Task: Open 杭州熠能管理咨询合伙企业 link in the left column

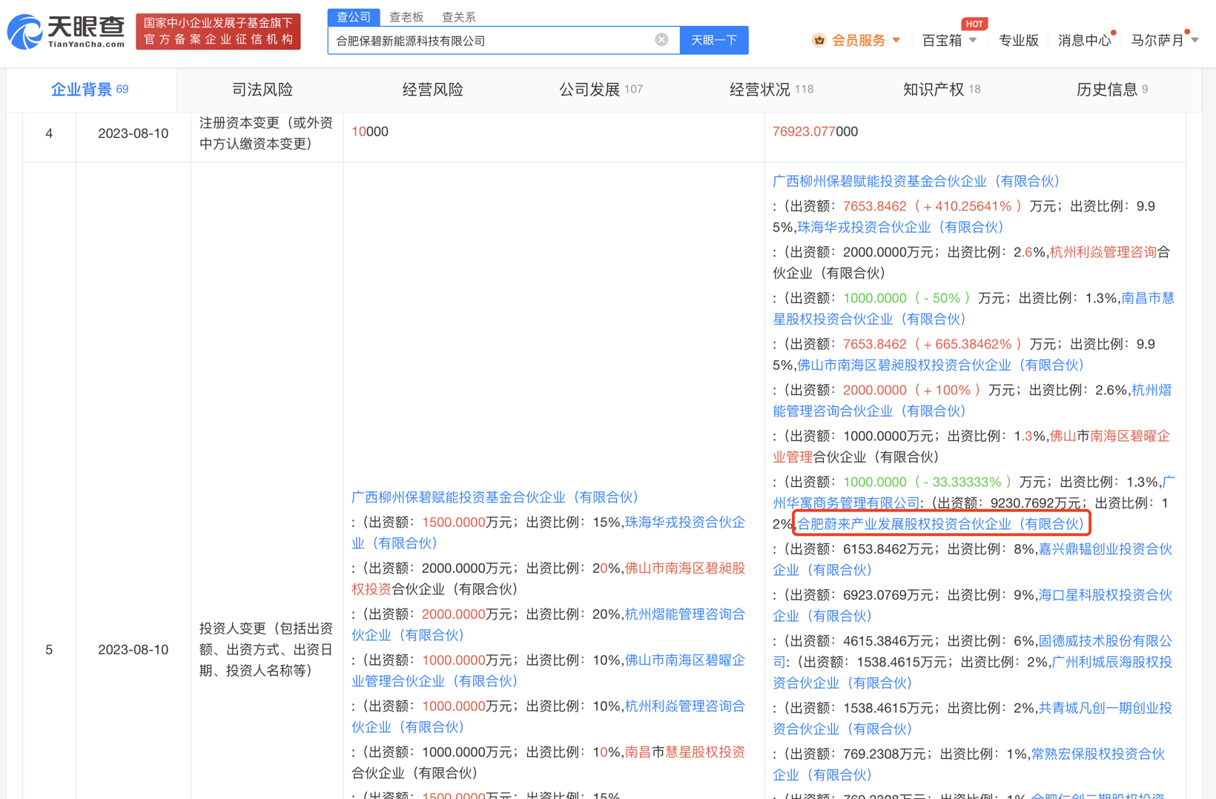Action: point(548,624)
